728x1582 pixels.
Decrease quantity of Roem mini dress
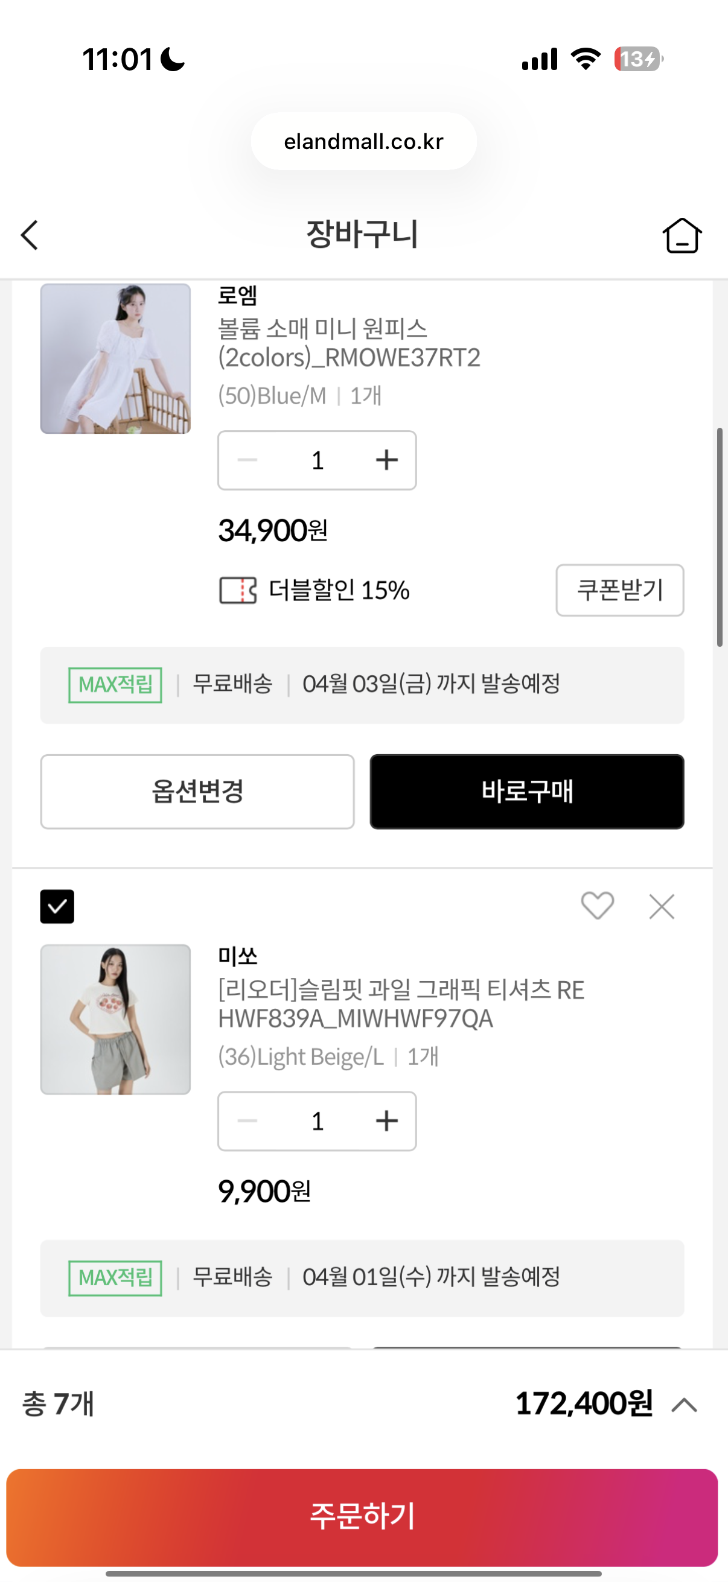[x=247, y=460]
